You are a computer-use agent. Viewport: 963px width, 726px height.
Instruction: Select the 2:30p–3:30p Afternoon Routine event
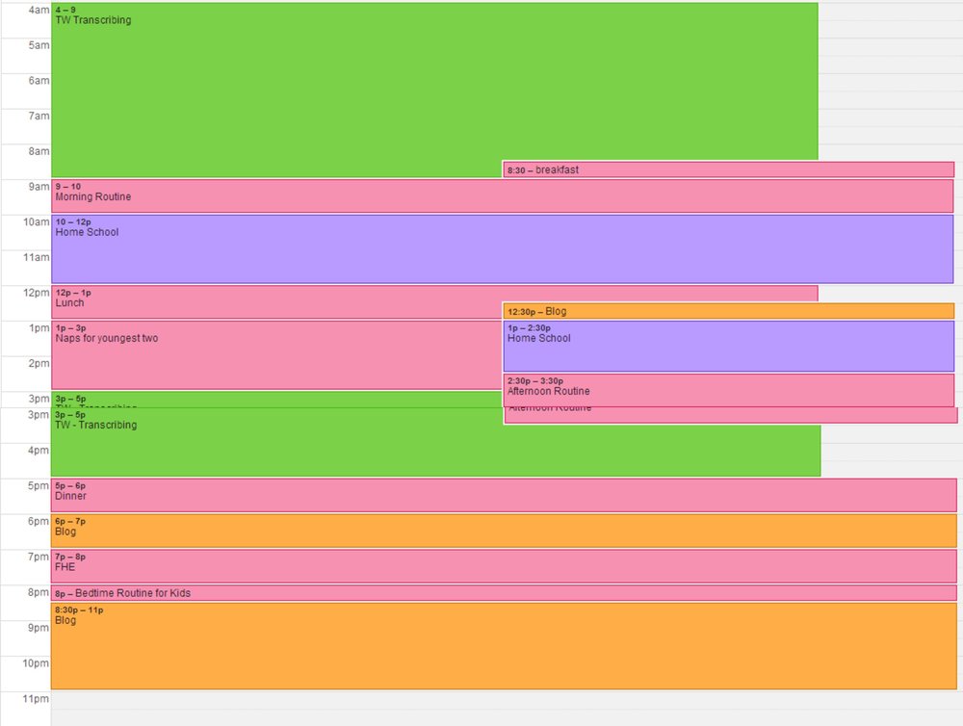(728, 390)
